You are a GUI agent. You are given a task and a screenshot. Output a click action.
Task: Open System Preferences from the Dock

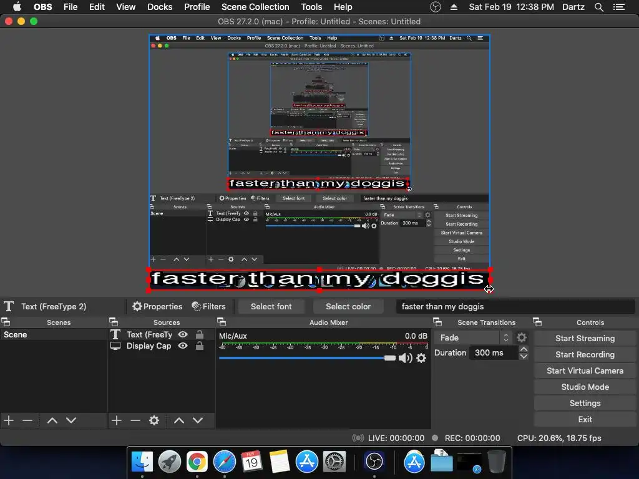(334, 462)
